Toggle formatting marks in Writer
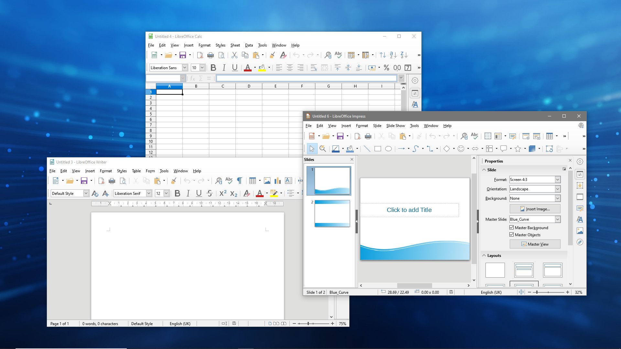Image resolution: width=621 pixels, height=349 pixels. (x=239, y=181)
